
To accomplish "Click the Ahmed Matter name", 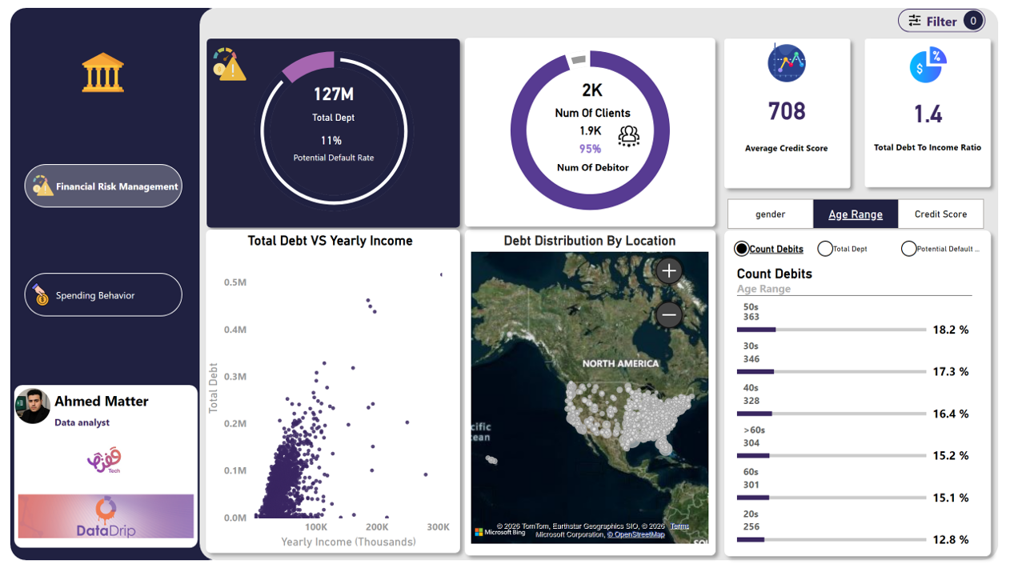I will coord(102,401).
